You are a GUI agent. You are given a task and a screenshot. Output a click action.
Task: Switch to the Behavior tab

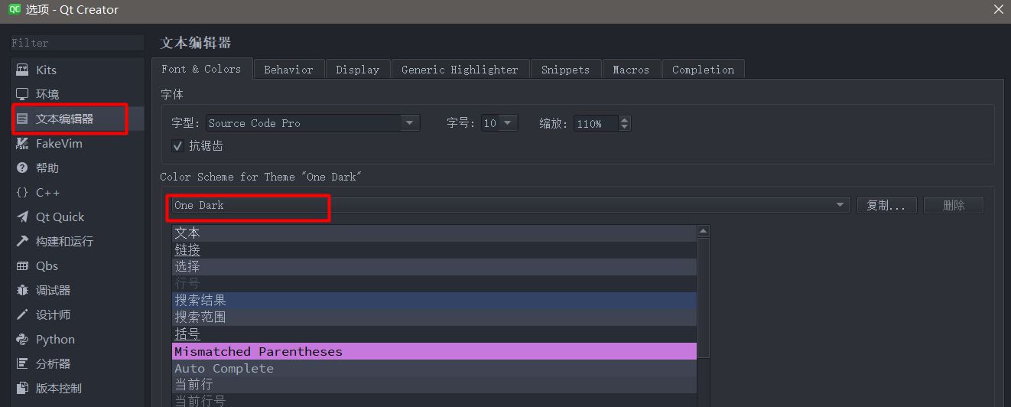point(288,70)
